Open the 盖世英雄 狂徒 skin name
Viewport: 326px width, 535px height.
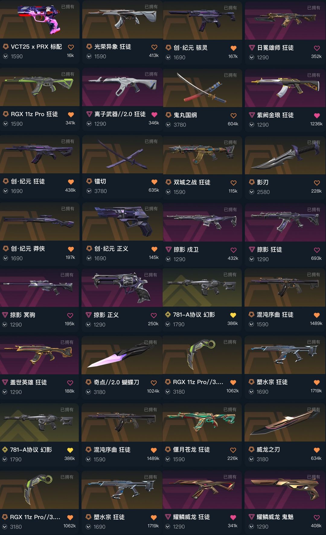28,382
